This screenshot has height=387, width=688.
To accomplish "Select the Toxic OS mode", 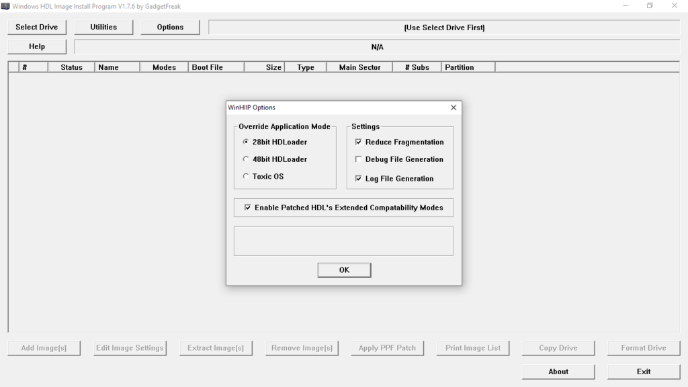I will [245, 175].
